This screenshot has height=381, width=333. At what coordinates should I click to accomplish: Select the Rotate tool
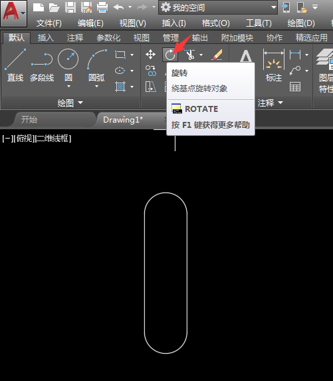[170, 55]
